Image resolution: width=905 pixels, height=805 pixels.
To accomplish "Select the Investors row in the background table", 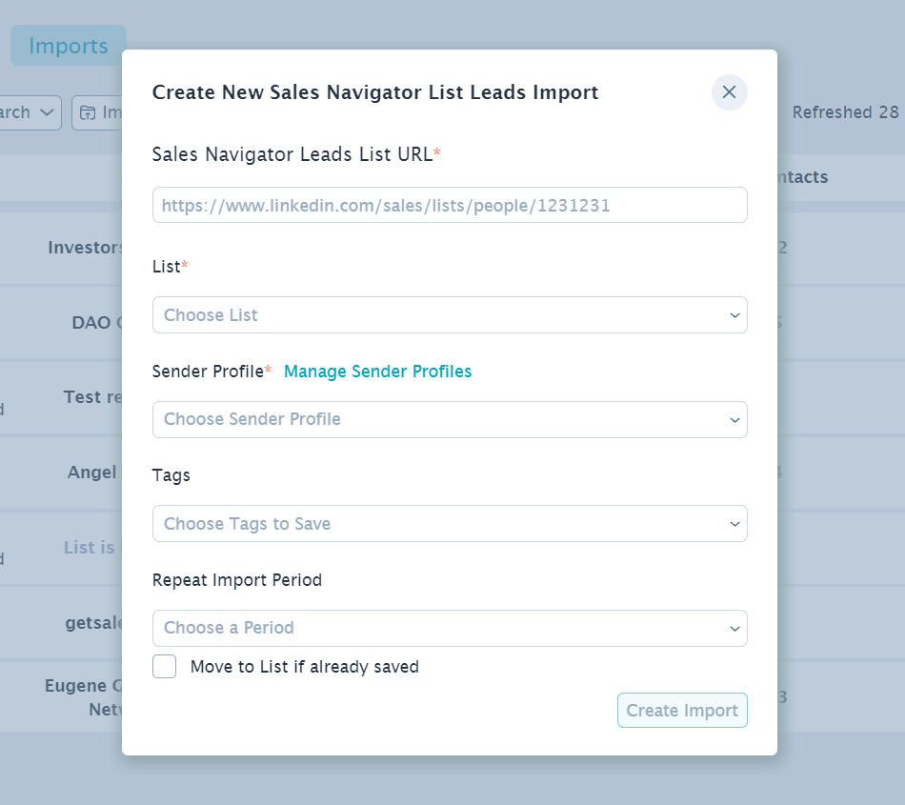I will [x=86, y=248].
